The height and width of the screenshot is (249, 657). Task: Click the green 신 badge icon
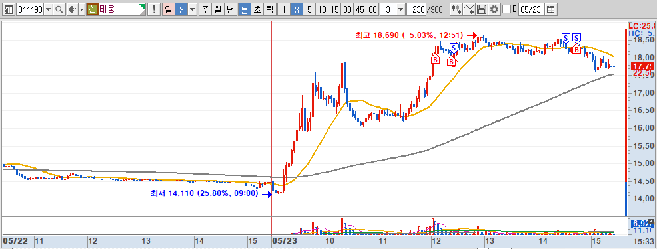pyautogui.click(x=93, y=9)
